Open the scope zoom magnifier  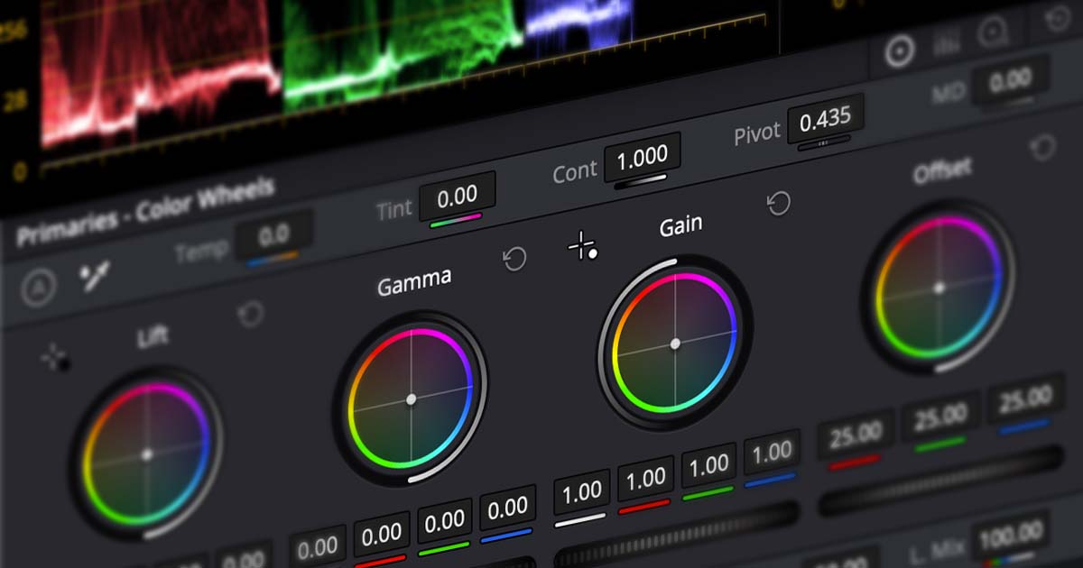(x=991, y=34)
